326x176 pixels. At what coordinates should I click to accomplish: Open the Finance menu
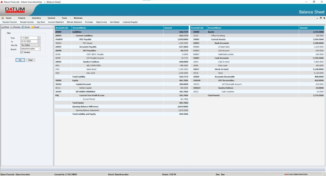pyautogui.click(x=22, y=18)
